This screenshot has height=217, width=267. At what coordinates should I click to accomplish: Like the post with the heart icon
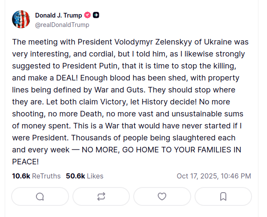[x=162, y=196]
